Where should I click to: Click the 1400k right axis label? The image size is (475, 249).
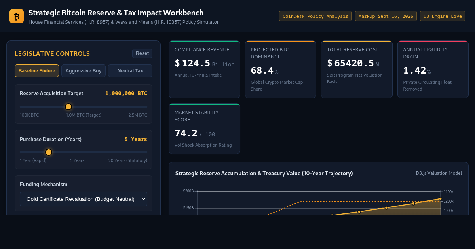coord(448,192)
